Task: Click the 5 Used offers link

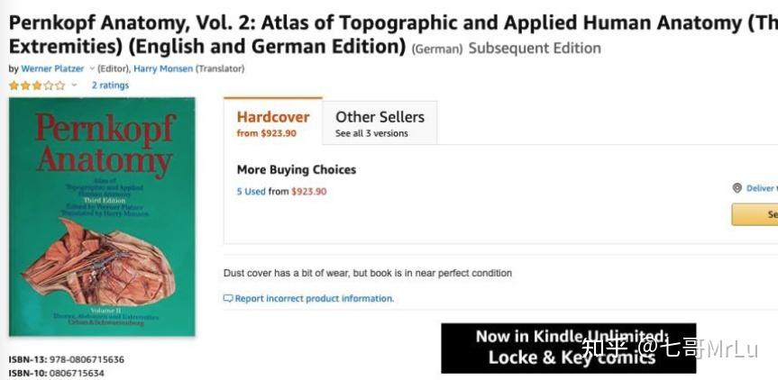Action: click(x=251, y=192)
